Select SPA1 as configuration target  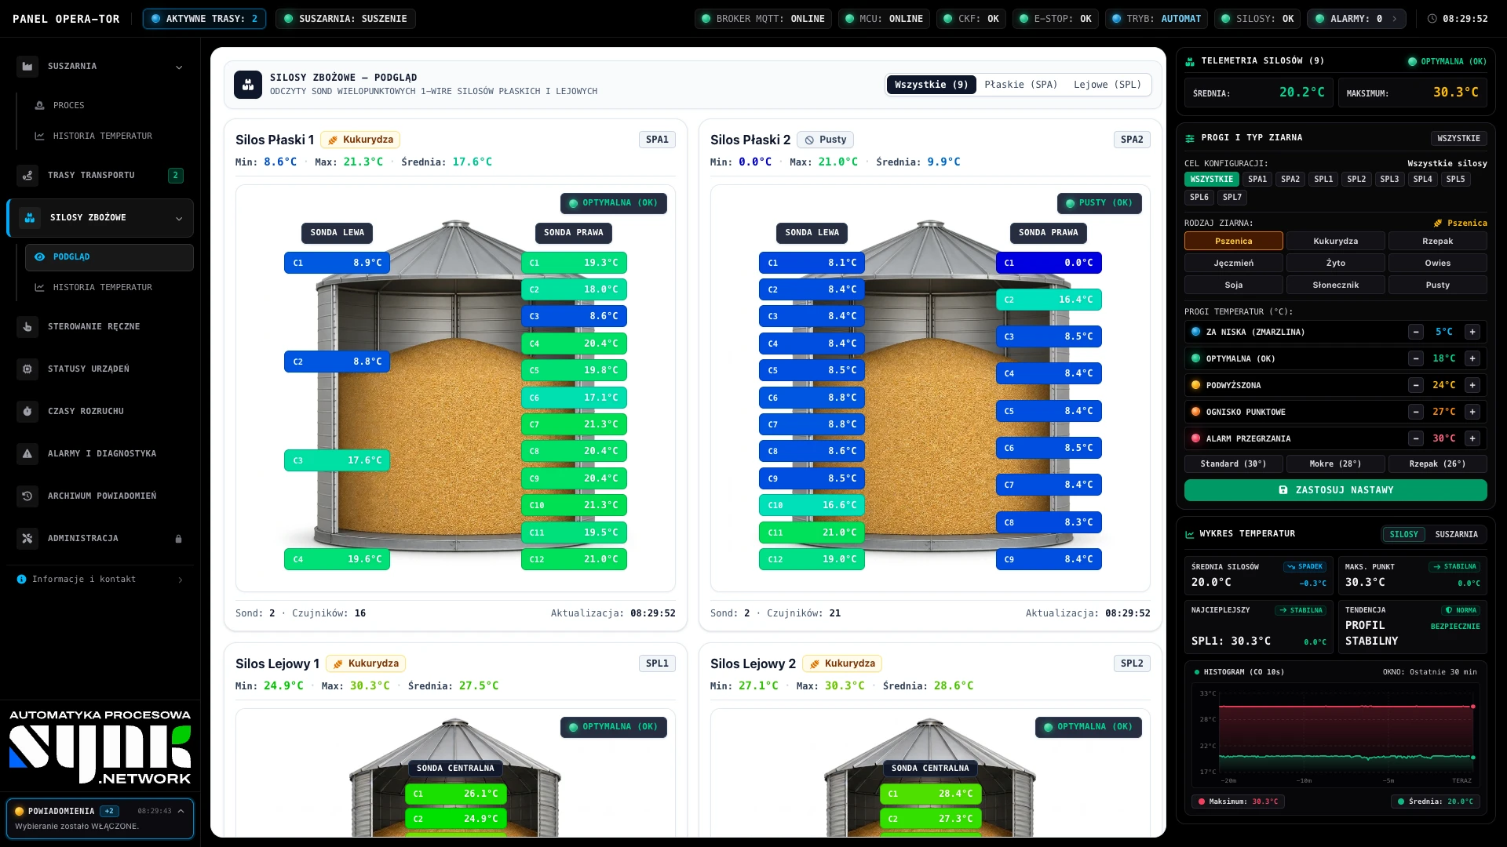coord(1257,180)
